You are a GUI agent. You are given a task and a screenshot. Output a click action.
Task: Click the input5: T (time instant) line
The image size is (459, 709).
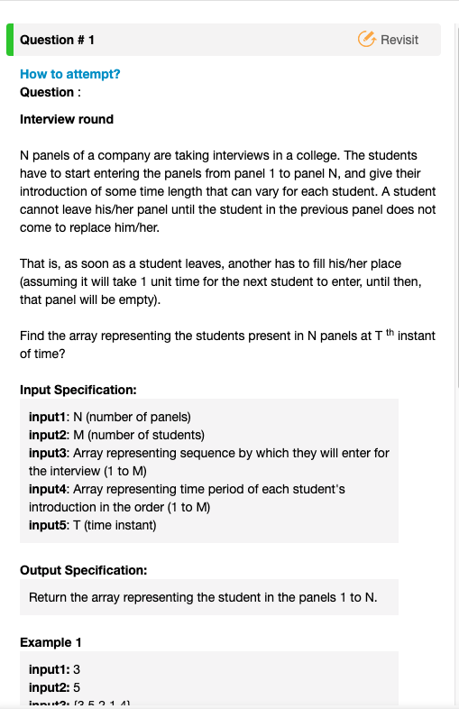tap(93, 525)
